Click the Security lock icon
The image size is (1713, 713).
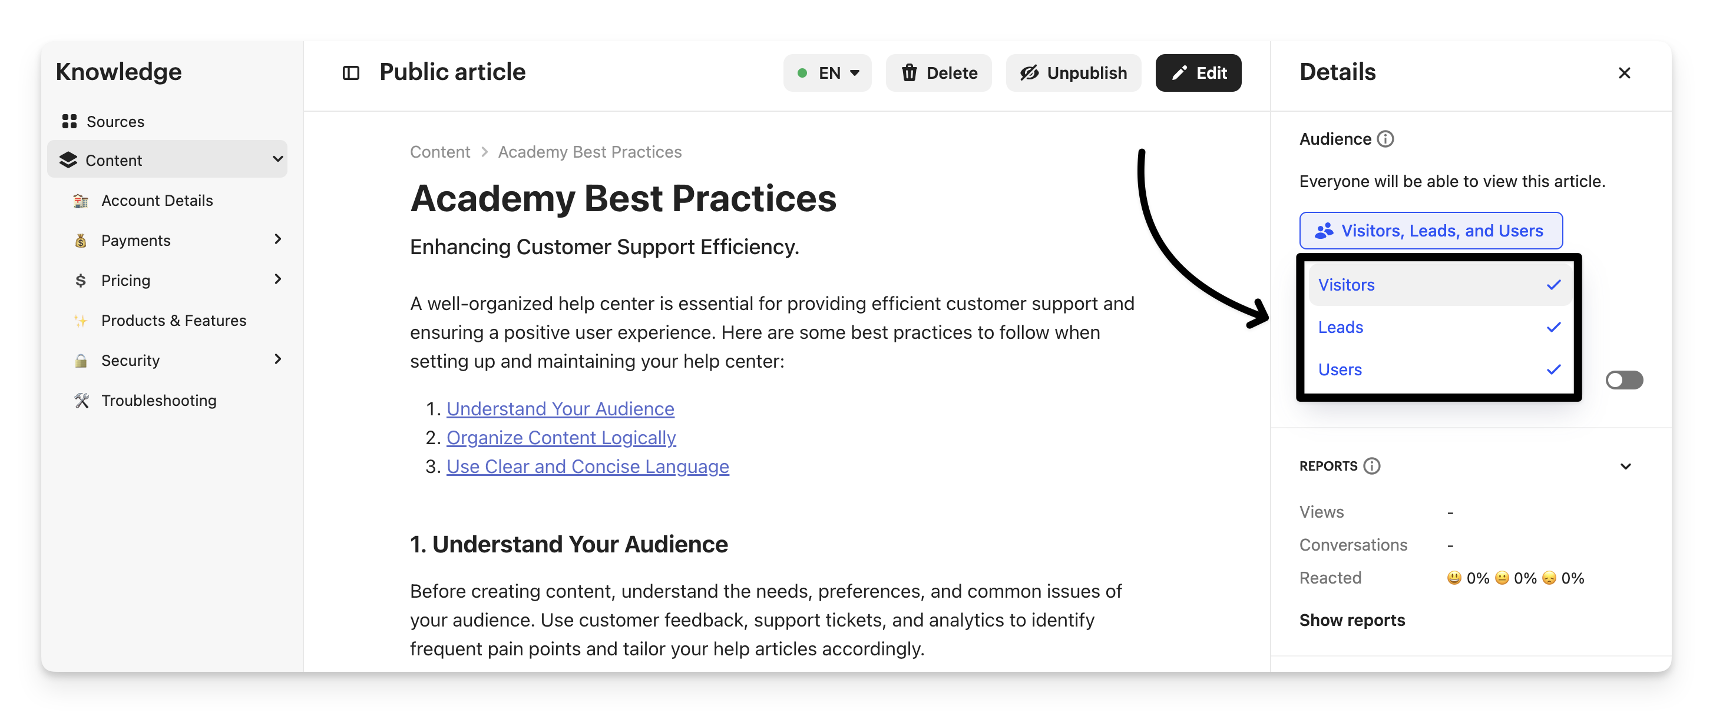(81, 361)
